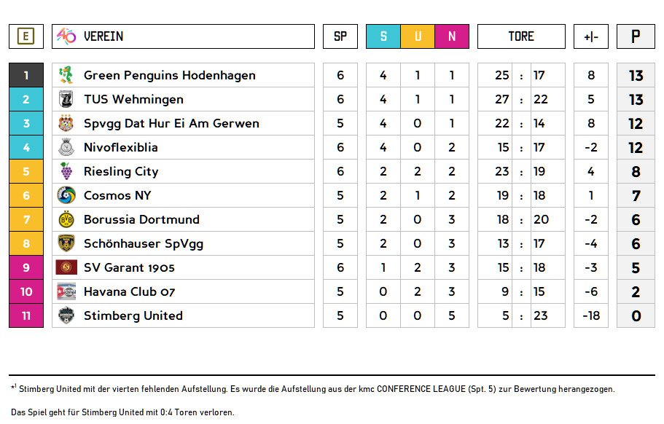The height and width of the screenshot is (424, 664).
Task: Click the Riesling City grape logo
Action: click(x=66, y=171)
